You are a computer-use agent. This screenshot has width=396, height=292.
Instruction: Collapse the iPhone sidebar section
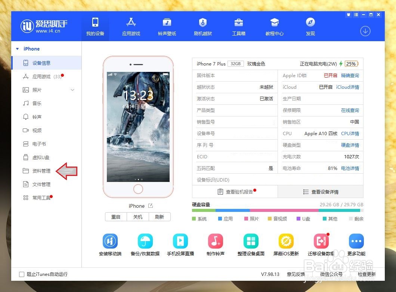coord(18,49)
